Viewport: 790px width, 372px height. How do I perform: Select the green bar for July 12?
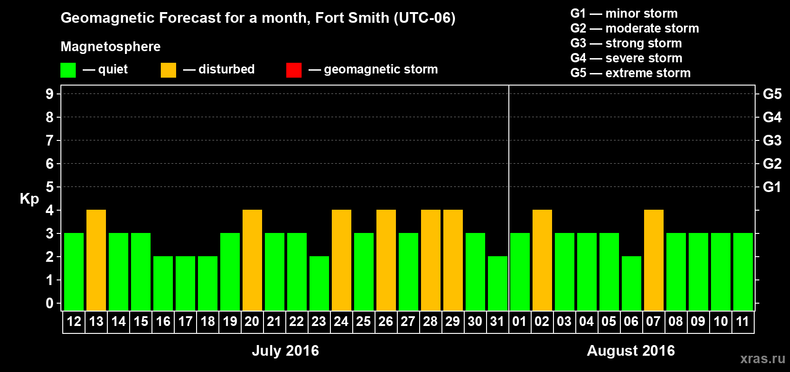[x=74, y=272]
